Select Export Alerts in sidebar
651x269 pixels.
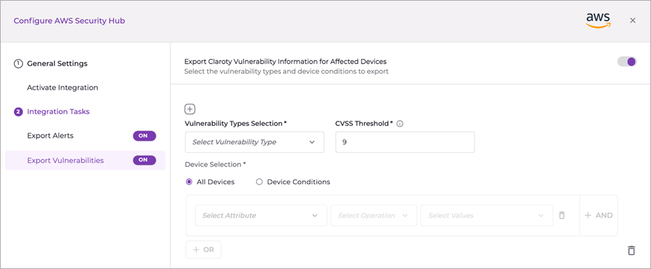tap(51, 136)
